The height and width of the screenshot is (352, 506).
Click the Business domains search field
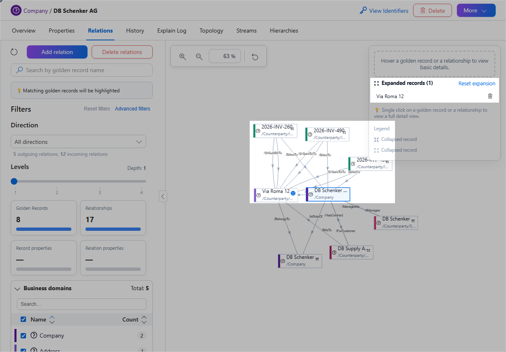82,304
